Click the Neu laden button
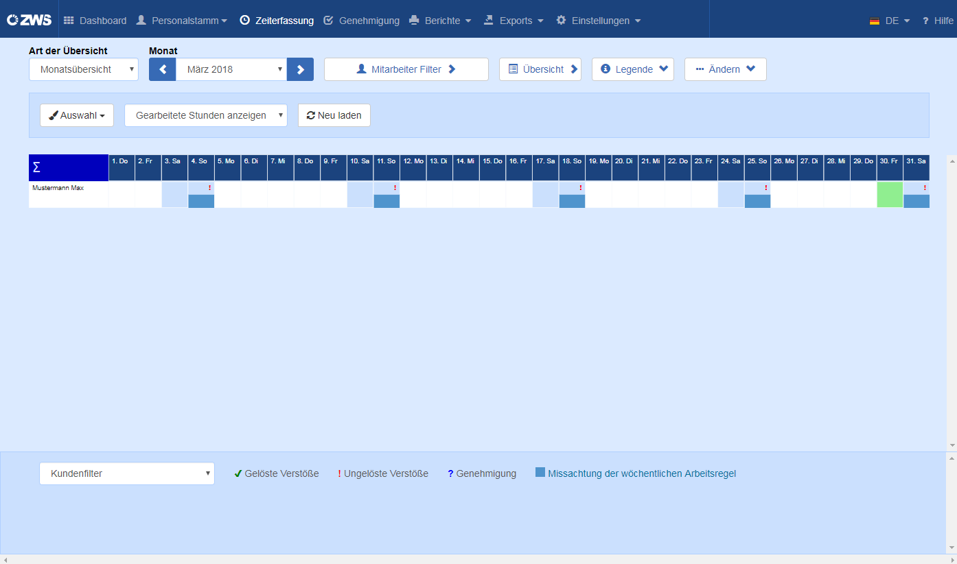Screen dimensions: 957x564 pyautogui.click(x=334, y=115)
